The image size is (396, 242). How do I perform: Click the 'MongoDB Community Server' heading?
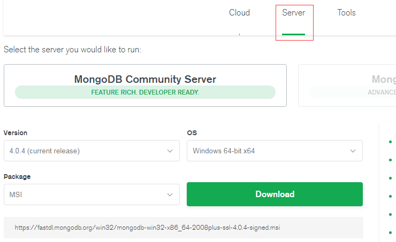145,80
